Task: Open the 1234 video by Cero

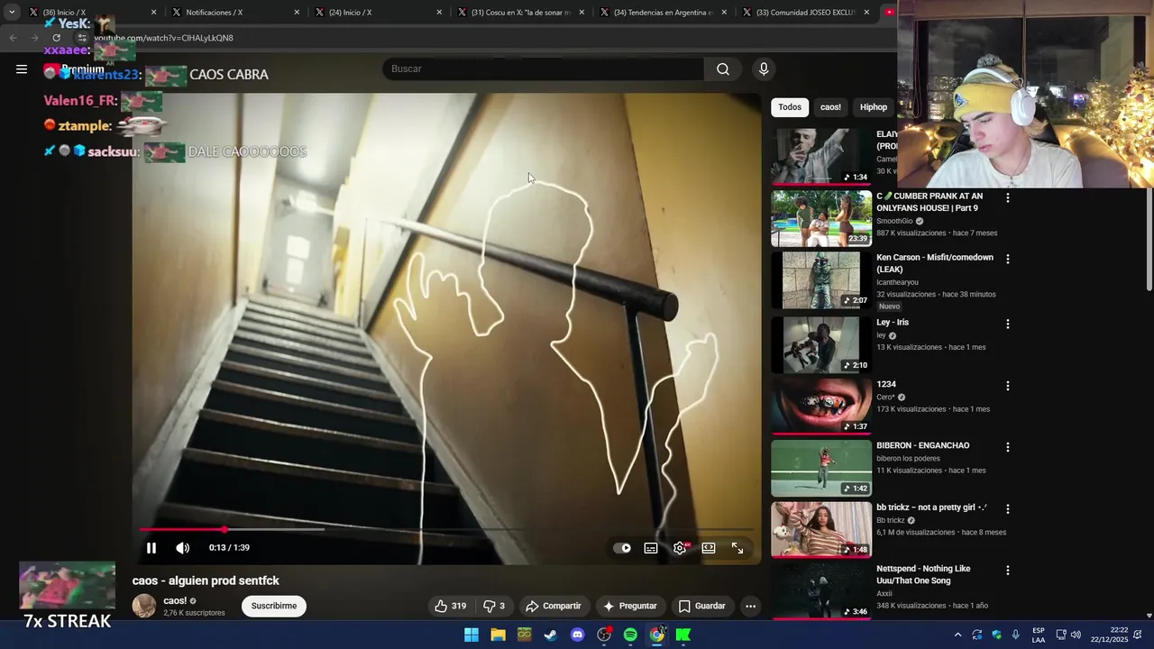Action: click(821, 406)
